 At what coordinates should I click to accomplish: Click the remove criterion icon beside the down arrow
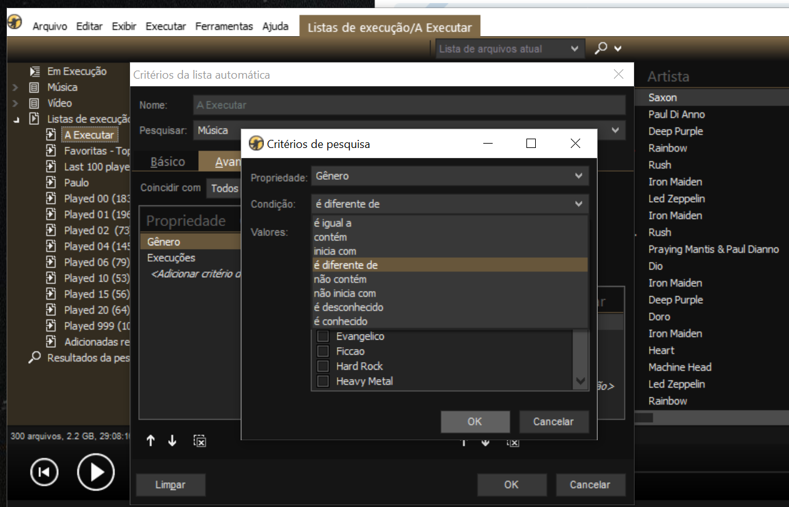coord(199,441)
